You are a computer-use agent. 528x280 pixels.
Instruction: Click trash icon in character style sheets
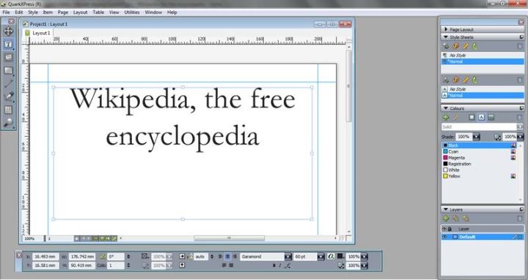click(x=520, y=80)
